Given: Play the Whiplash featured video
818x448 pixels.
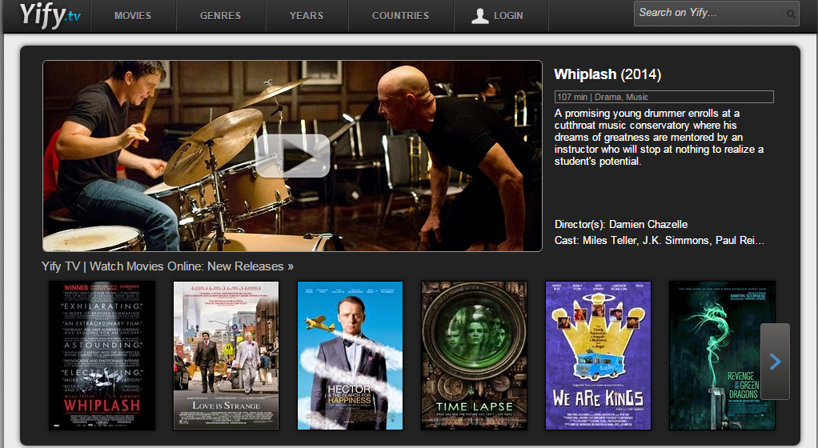Looking at the screenshot, I should (293, 155).
